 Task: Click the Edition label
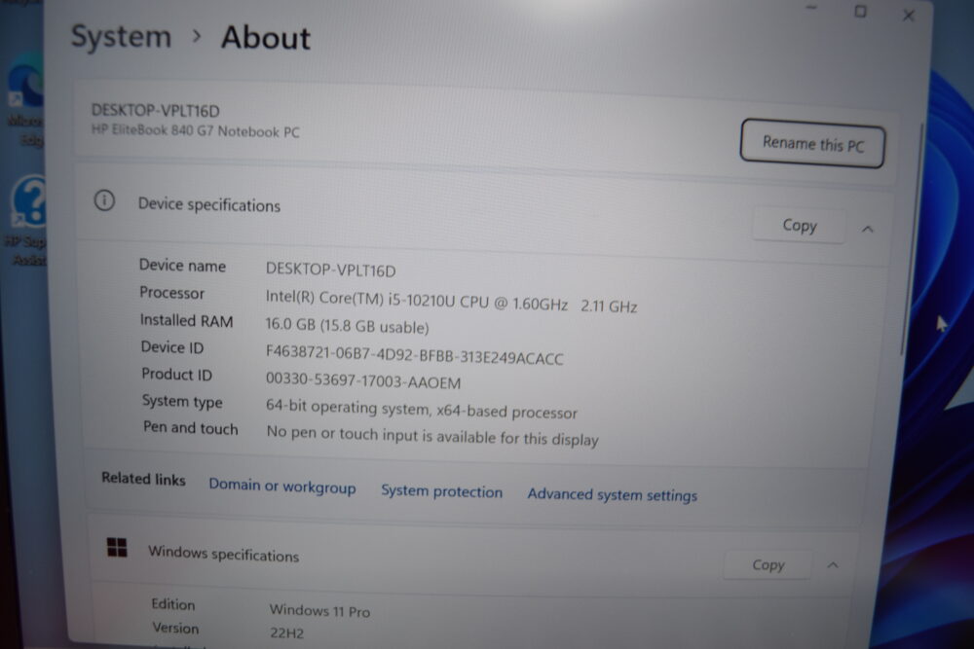click(x=173, y=604)
